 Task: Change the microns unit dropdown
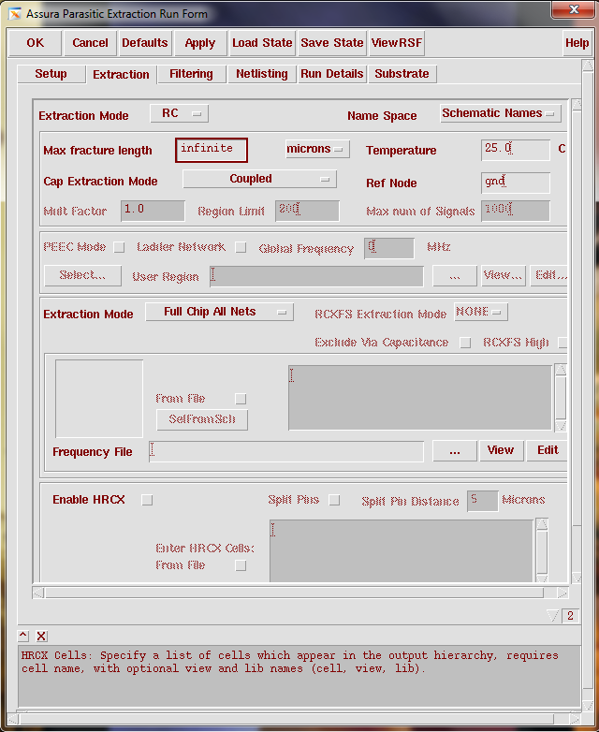tap(317, 149)
